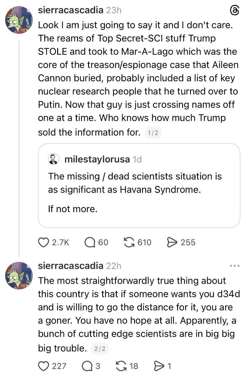This screenshot has height=375, width=248.
Task: Click the milestaylorusa avatar in quote
Action: click(x=54, y=159)
